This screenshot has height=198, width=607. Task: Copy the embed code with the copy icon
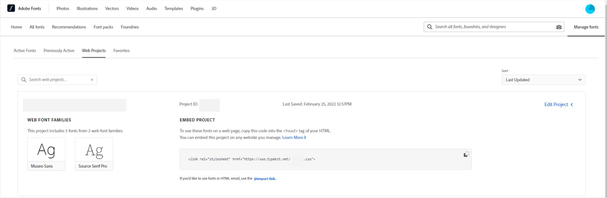tap(466, 154)
